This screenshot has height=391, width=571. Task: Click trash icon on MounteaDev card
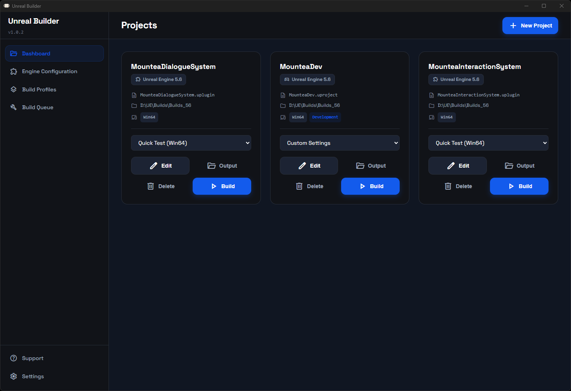tap(299, 186)
